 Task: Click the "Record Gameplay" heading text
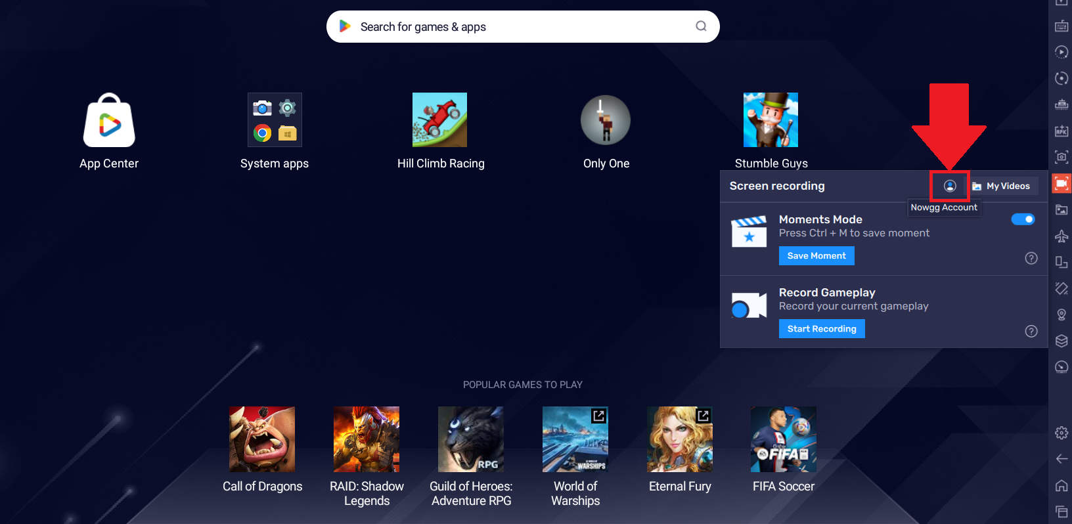(x=827, y=292)
